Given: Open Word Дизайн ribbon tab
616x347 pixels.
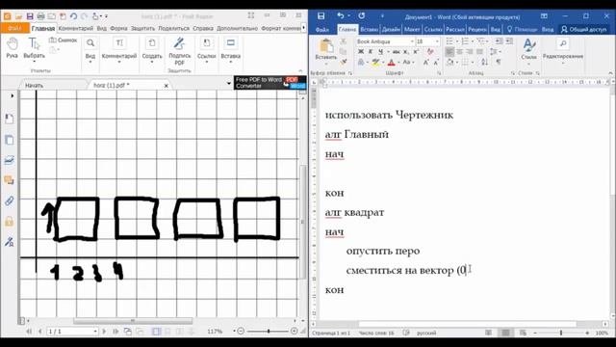Looking at the screenshot, I should coord(391,30).
